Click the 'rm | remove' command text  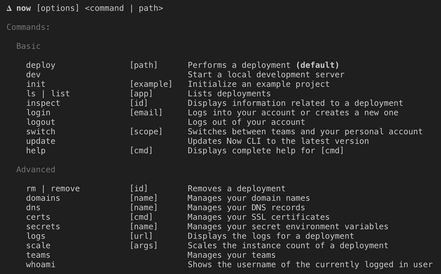(53, 189)
